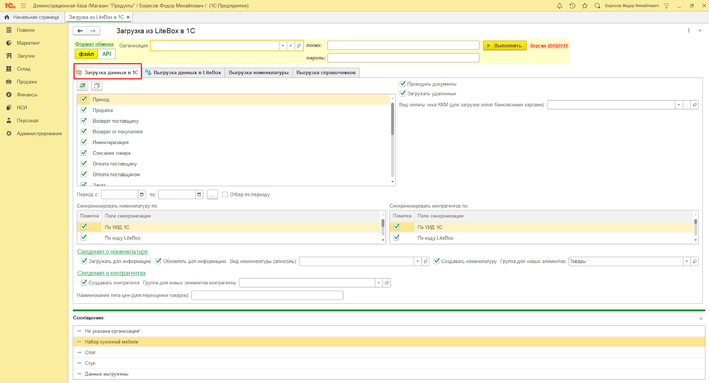Viewport: 709px width, 383px height.
Task: Expand Группа для новых элементов Товары dropdown
Action: [687, 261]
